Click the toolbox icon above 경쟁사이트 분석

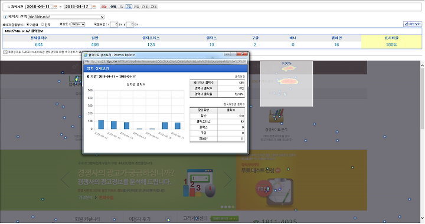click(276, 116)
